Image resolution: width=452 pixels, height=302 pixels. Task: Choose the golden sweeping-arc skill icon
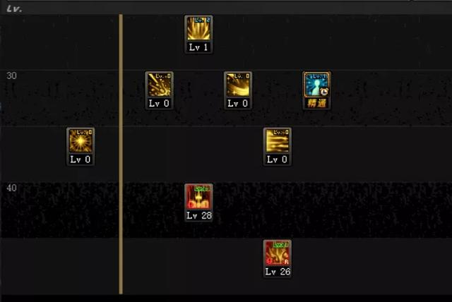[238, 85]
